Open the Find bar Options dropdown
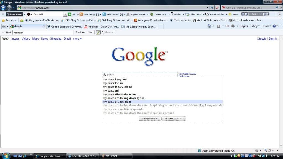The image size is (283, 159). [x=108, y=32]
